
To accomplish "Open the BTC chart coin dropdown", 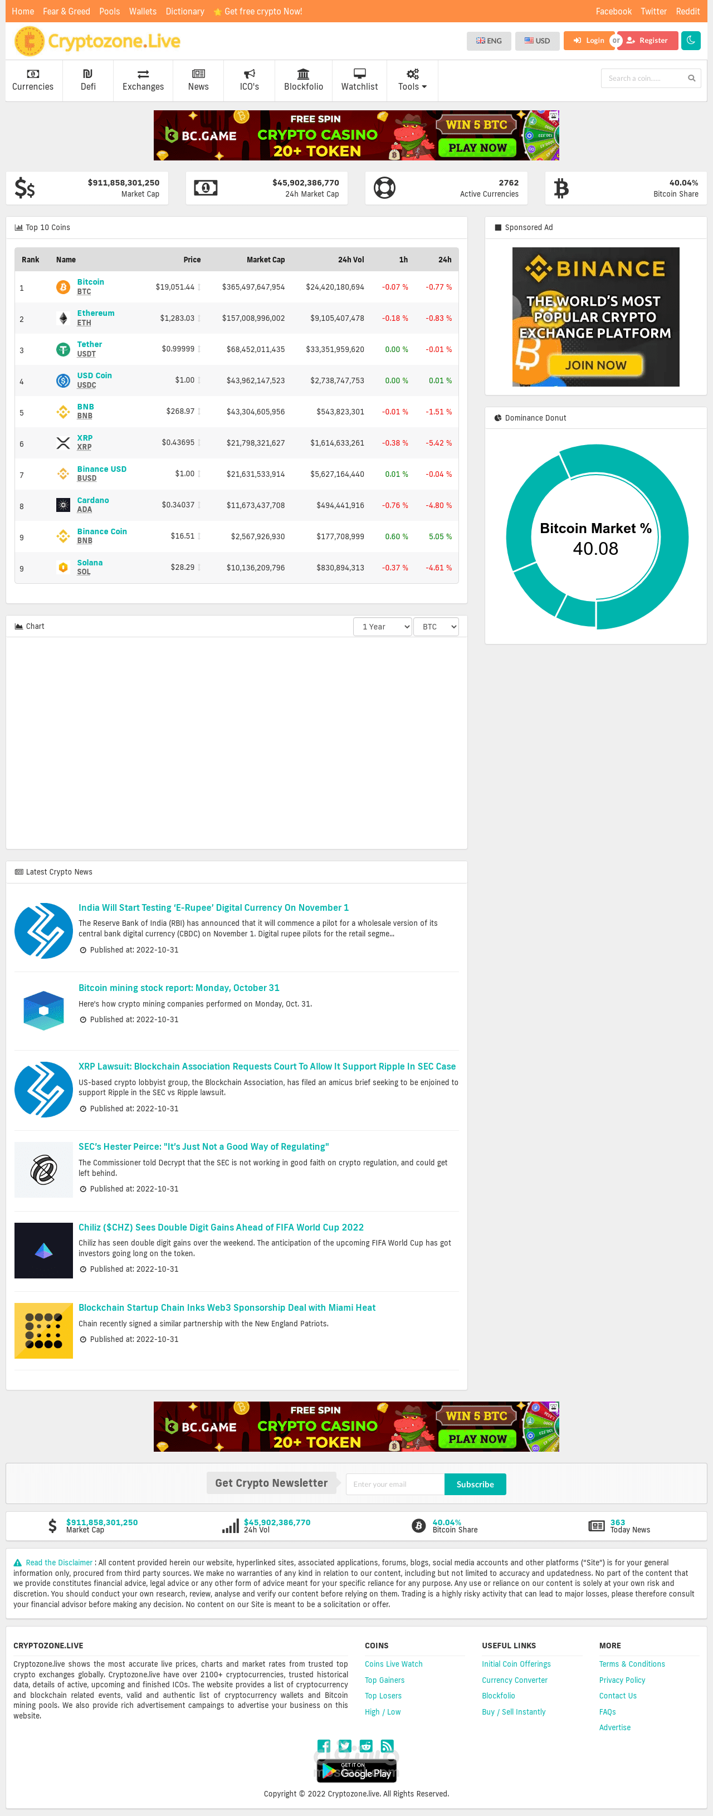I will [436, 627].
